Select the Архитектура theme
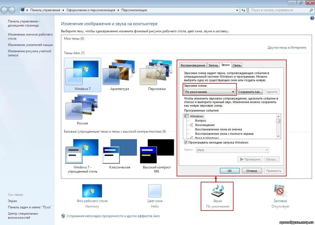The width and height of the screenshot is (315, 225). tap(119, 75)
